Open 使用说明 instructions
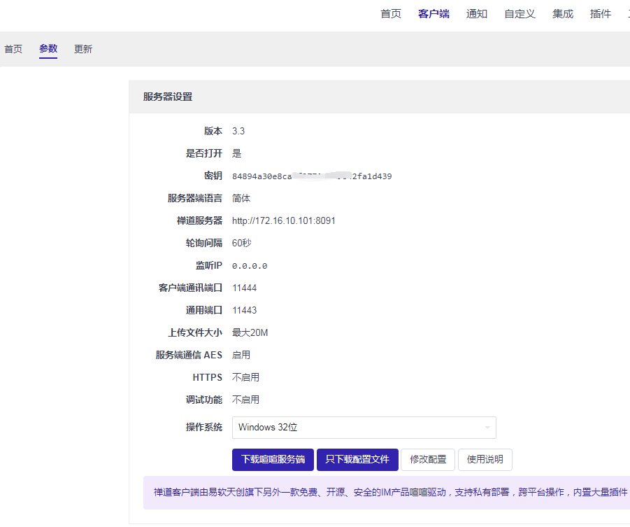Image resolution: width=630 pixels, height=527 pixels. point(485,460)
